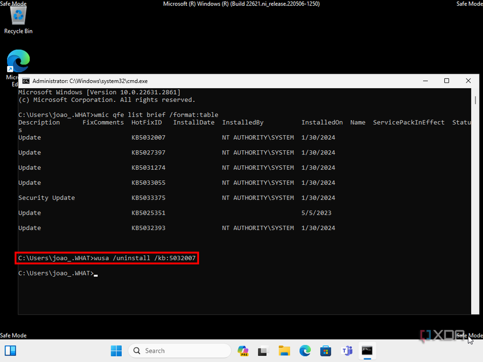Maximize the Command Prompt window

point(447,81)
